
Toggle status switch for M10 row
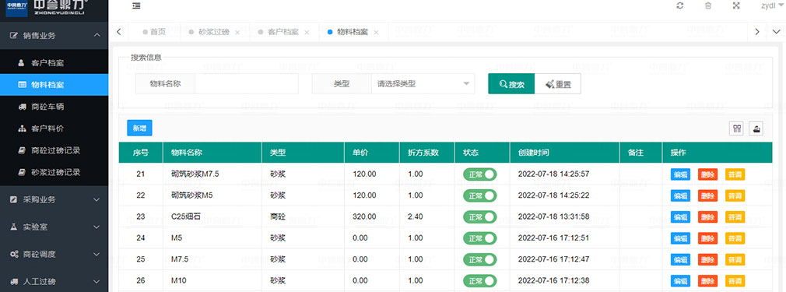point(479,280)
